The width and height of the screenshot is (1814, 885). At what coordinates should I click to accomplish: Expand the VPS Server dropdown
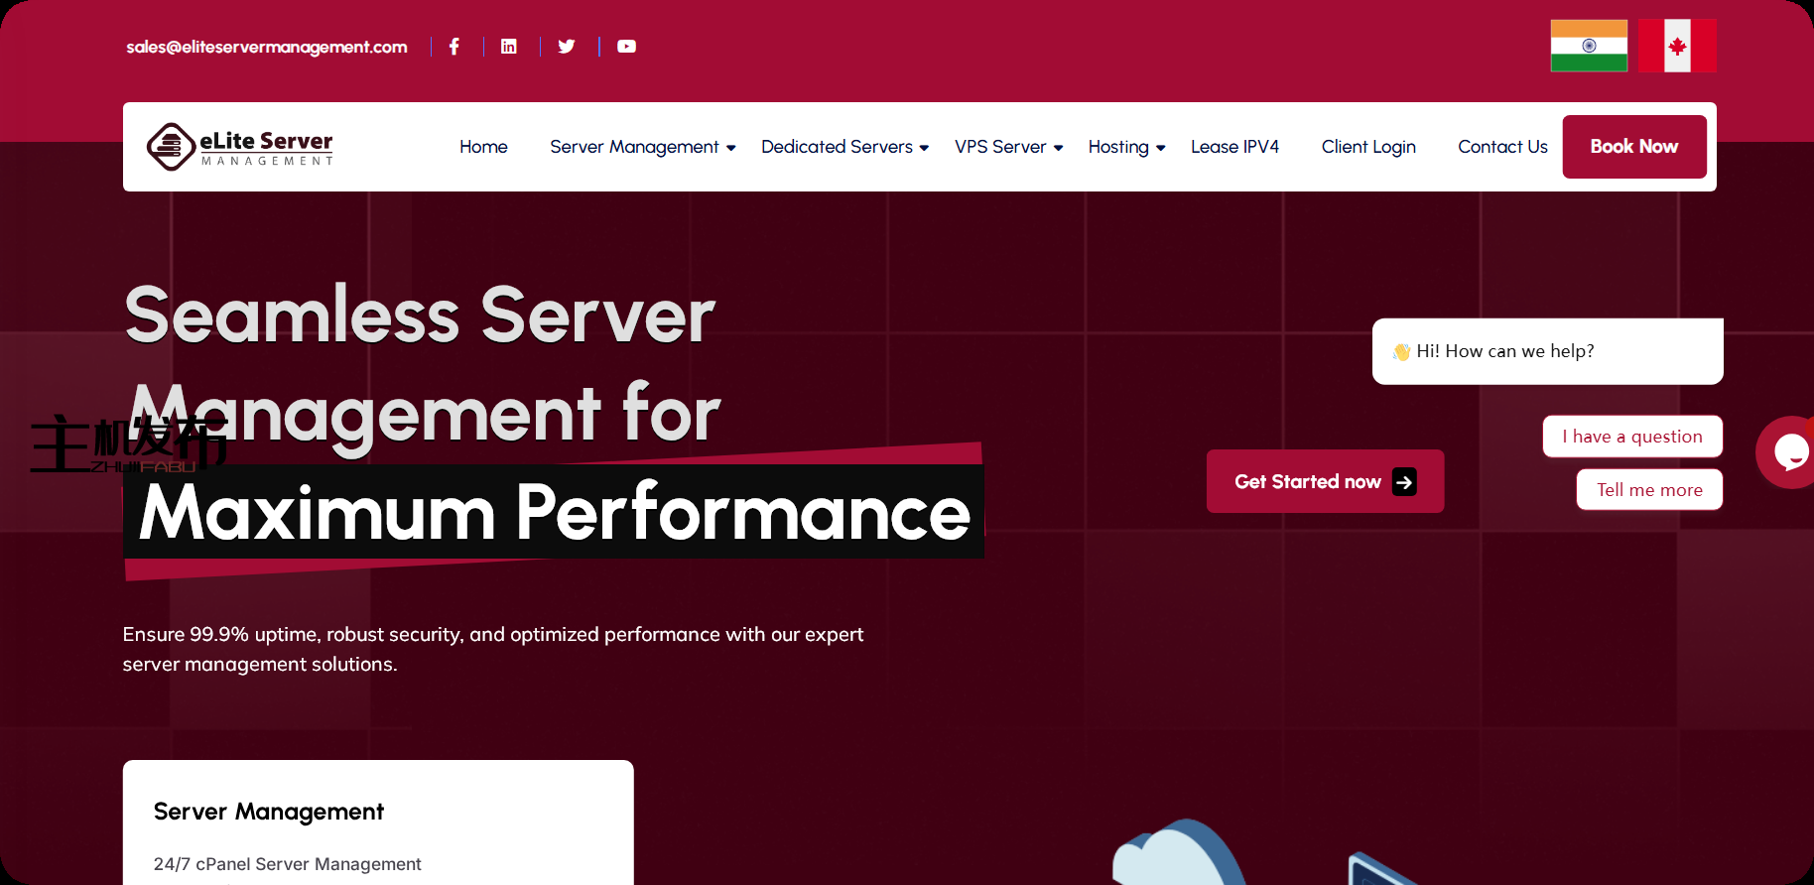coord(1008,147)
